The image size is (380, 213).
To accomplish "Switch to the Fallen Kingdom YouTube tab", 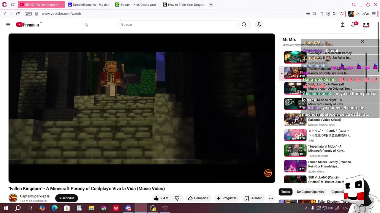I will [x=41, y=5].
